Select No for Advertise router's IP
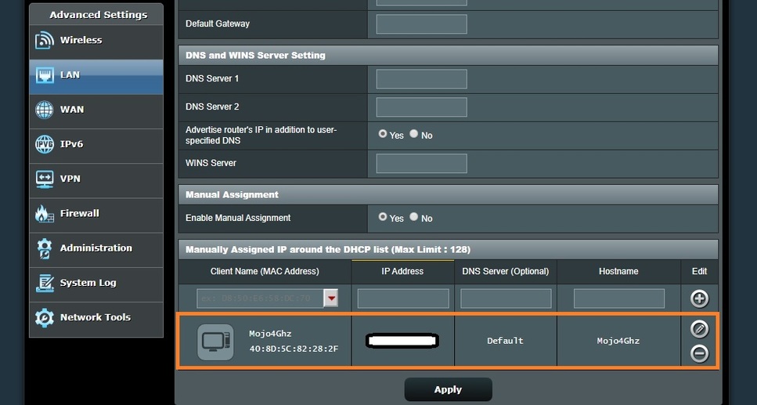 [x=414, y=134]
